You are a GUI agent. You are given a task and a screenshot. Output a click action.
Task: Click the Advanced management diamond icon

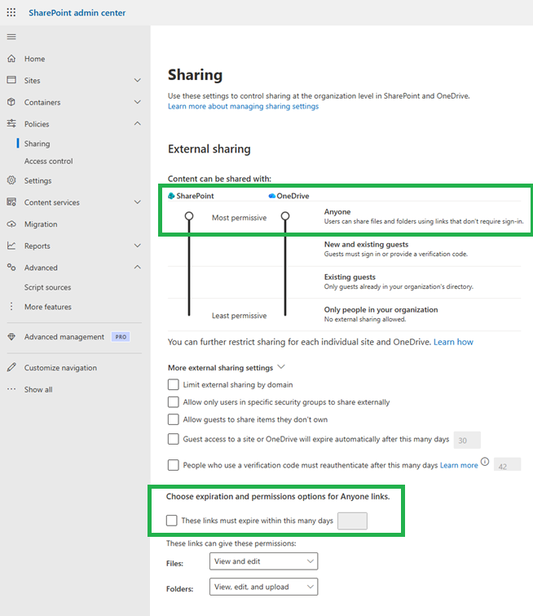click(x=11, y=337)
